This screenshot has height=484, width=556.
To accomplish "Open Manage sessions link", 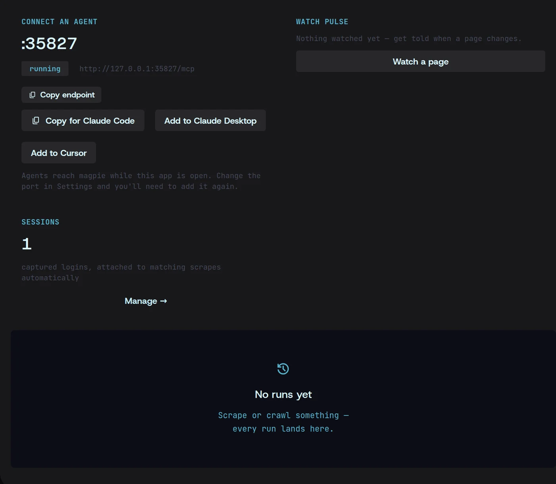I will click(x=146, y=301).
